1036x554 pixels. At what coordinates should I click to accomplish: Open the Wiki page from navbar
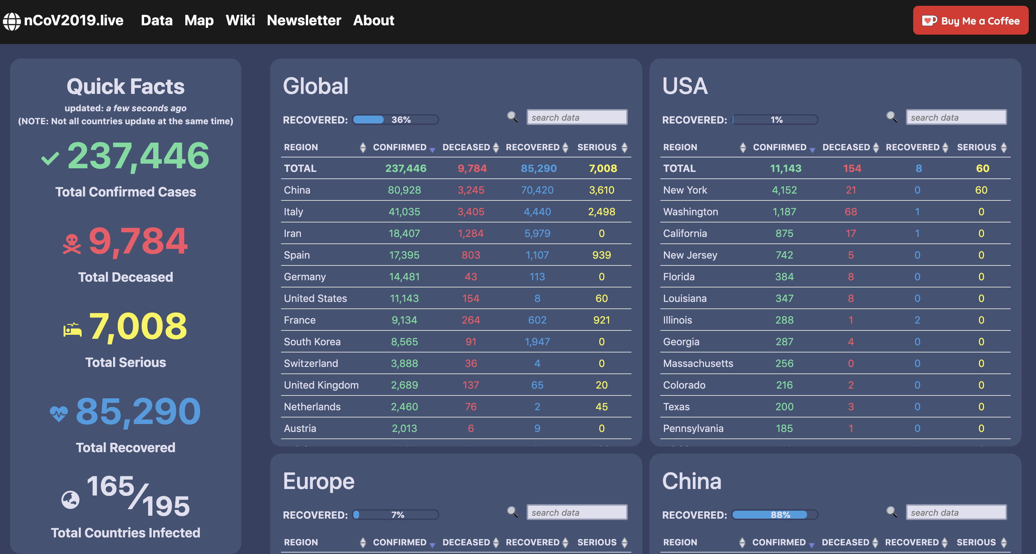[240, 21]
